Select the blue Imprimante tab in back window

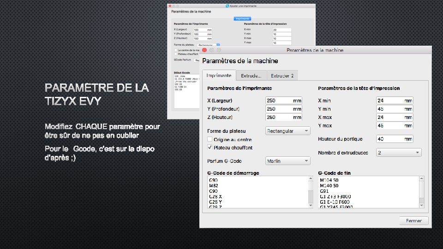[242, 18]
